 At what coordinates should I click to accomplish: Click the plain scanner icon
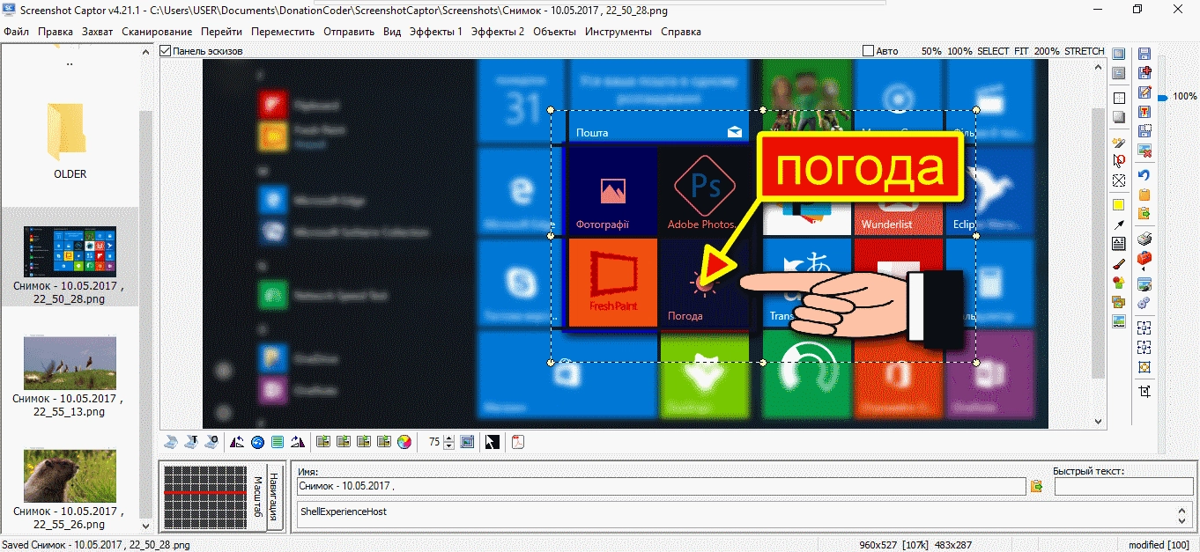[x=172, y=442]
